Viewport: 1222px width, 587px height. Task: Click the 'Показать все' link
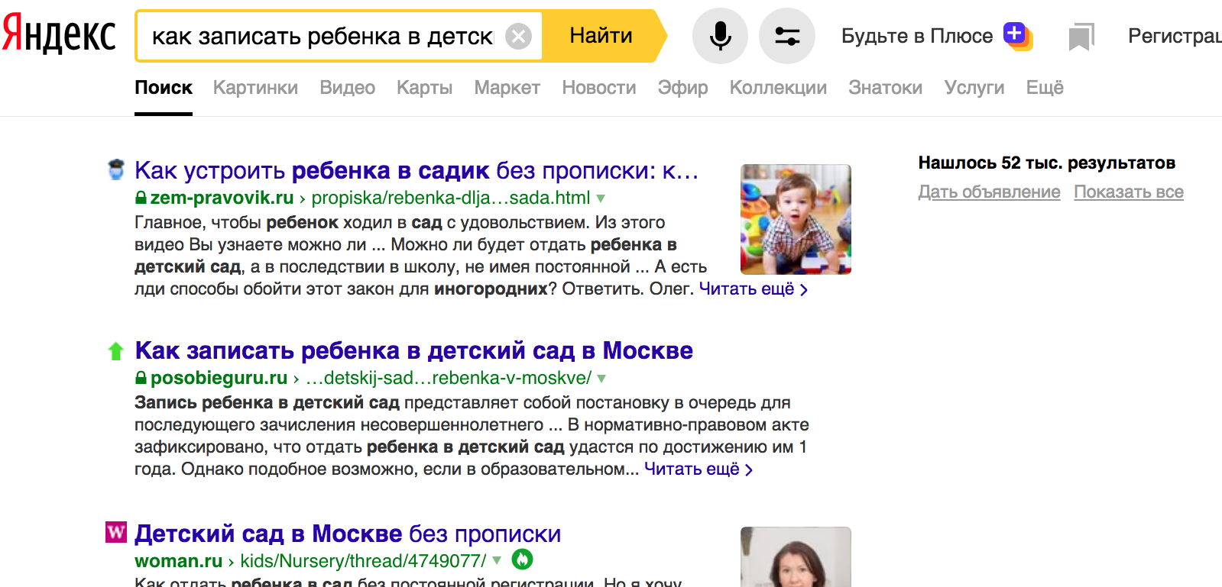tap(1129, 192)
